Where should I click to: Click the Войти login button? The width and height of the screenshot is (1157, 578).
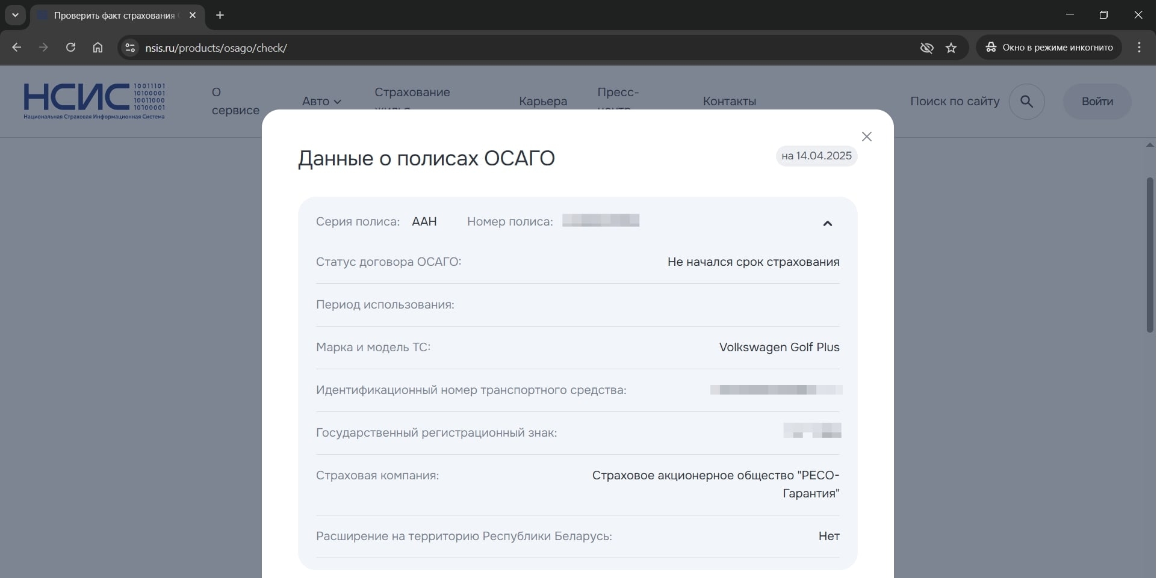coord(1096,102)
